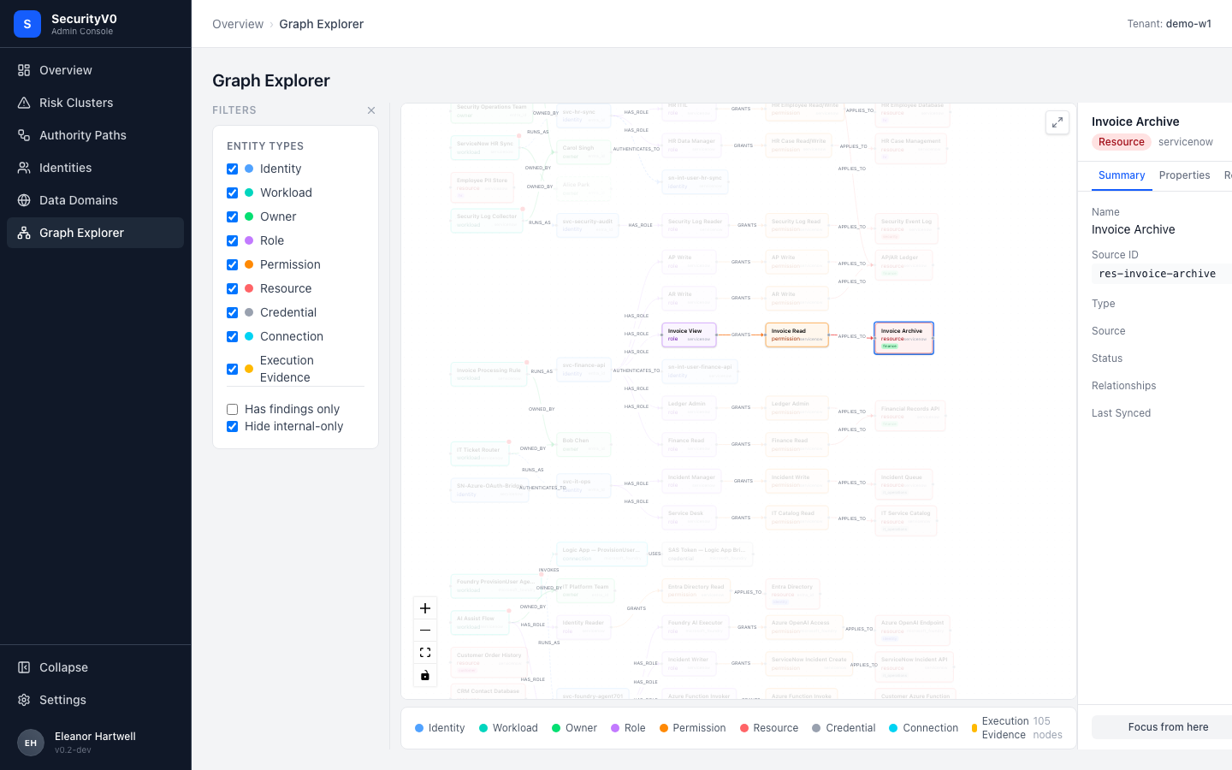Select the Carol Singh owner node
The height and width of the screenshot is (770, 1232).
click(x=583, y=152)
